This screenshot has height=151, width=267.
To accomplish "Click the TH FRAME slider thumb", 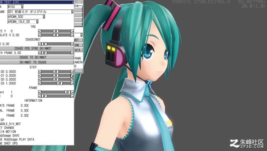I will (44, 53).
